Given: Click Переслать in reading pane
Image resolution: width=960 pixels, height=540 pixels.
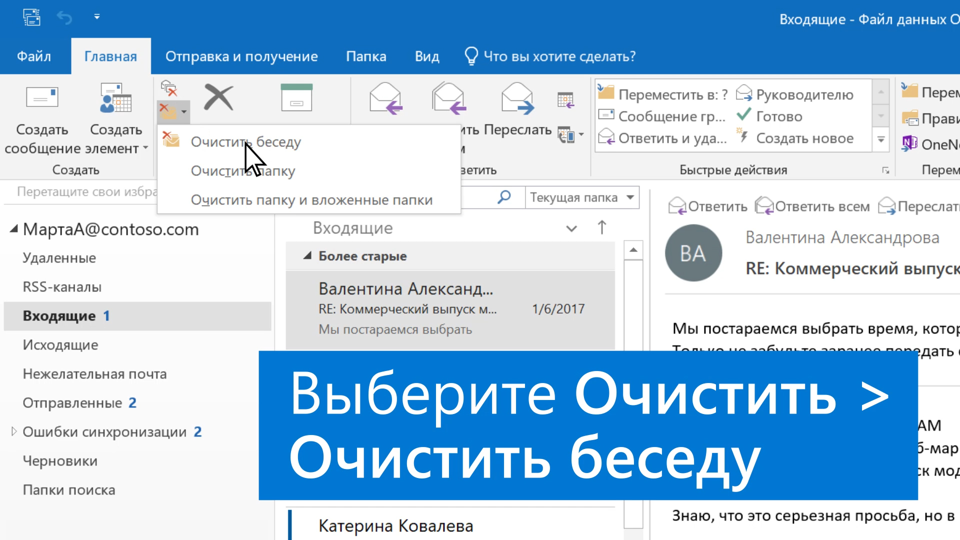Looking at the screenshot, I should coord(919,206).
